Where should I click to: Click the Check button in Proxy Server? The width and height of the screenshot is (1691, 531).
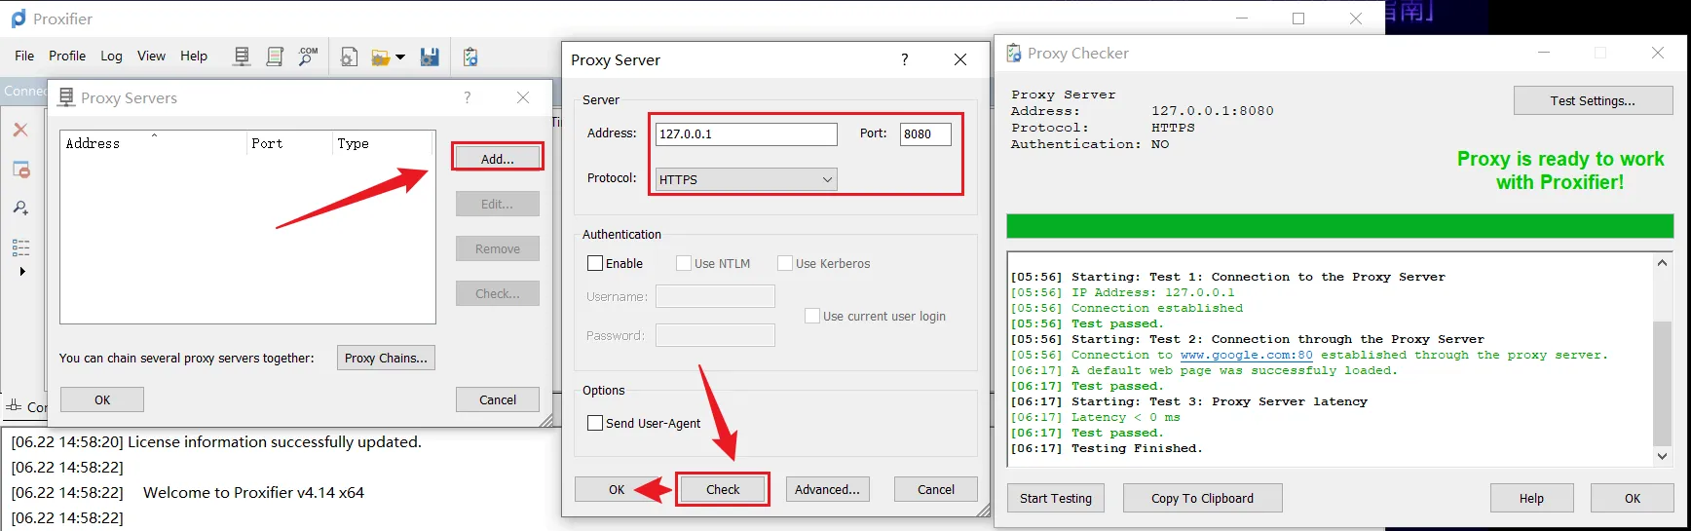[x=723, y=489]
